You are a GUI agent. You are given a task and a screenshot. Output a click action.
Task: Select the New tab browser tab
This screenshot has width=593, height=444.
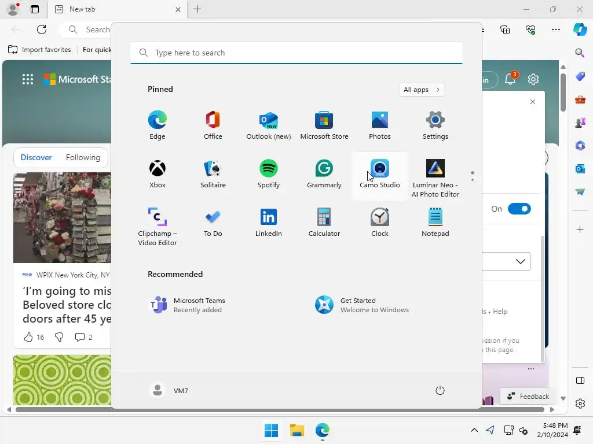tap(116, 9)
